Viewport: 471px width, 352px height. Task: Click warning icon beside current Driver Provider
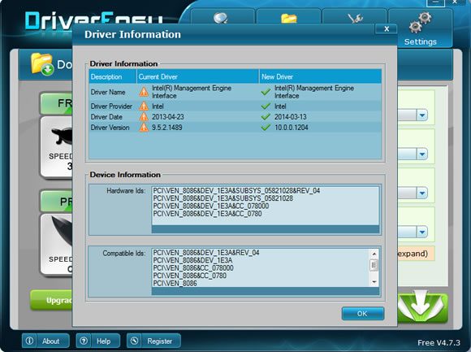point(144,106)
